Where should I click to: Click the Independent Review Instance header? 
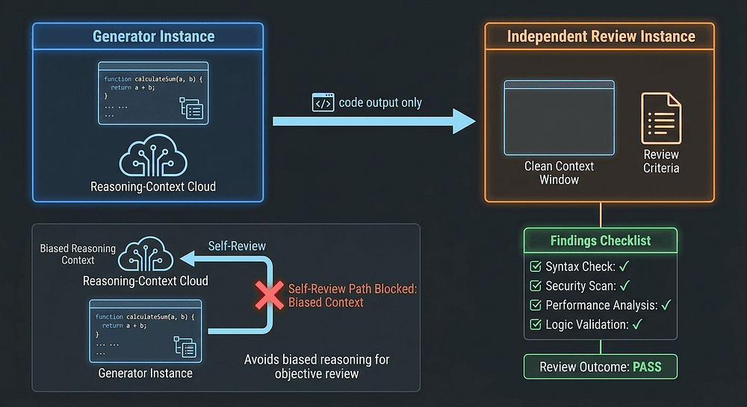click(x=600, y=36)
